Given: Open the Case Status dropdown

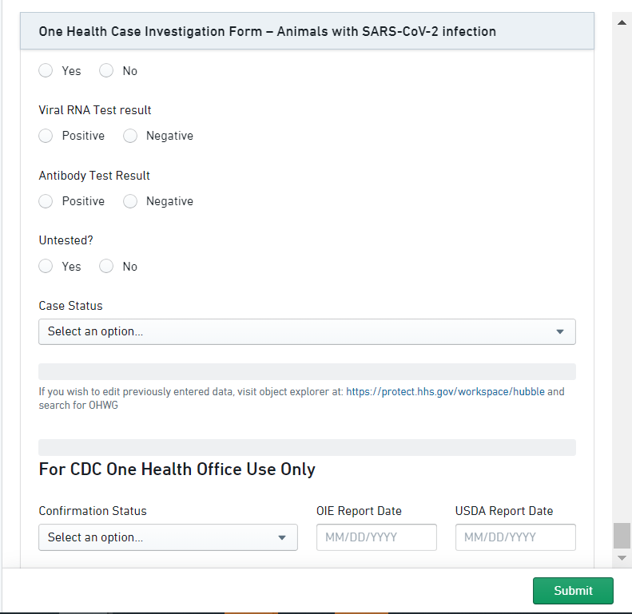Looking at the screenshot, I should click(x=306, y=331).
